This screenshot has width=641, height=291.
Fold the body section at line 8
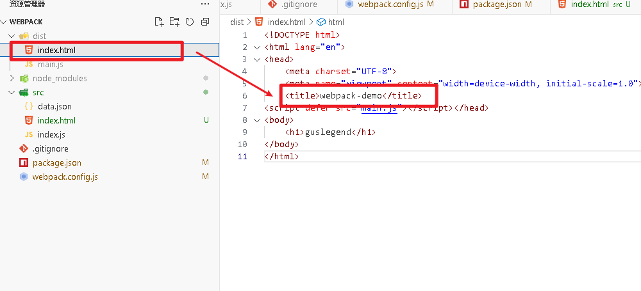click(x=257, y=120)
